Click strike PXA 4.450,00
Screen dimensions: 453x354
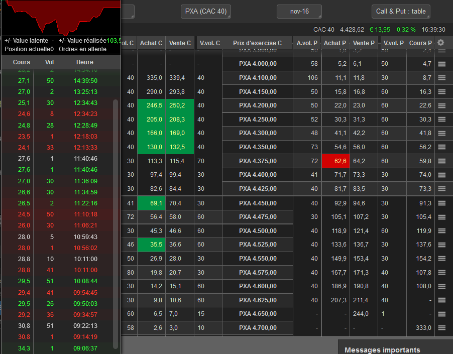tap(258, 203)
